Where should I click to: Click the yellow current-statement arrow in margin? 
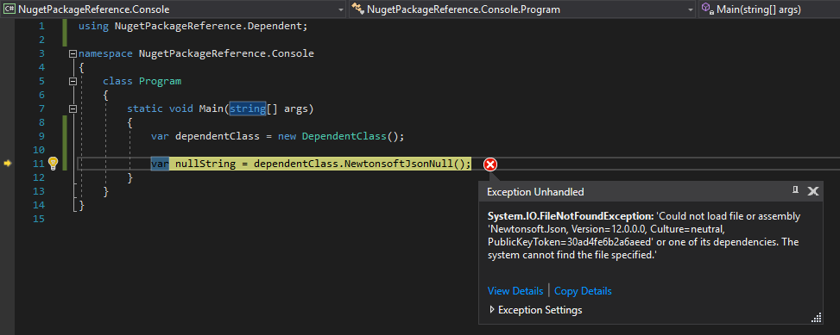click(8, 164)
